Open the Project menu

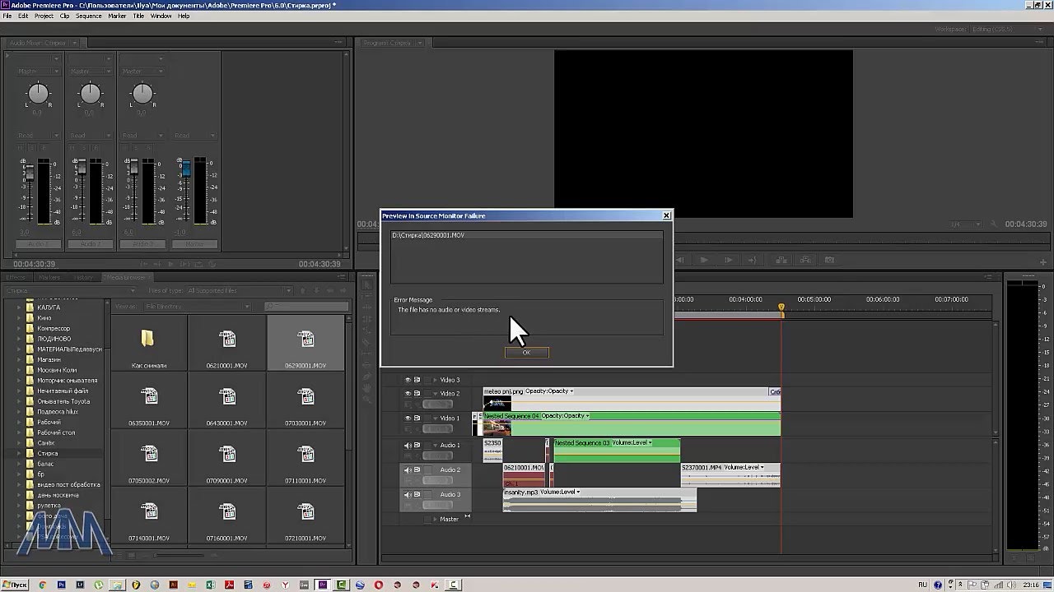point(44,16)
